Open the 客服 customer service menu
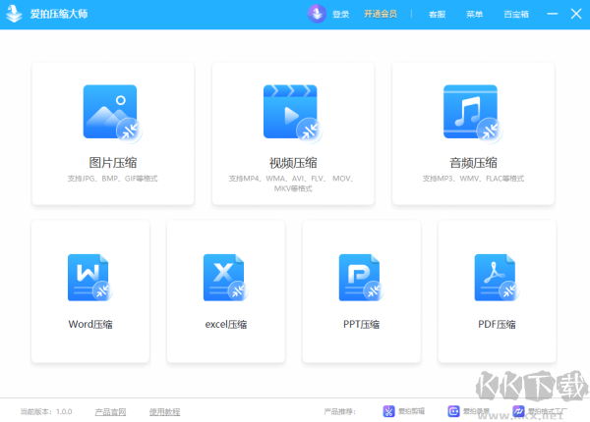 (x=437, y=15)
